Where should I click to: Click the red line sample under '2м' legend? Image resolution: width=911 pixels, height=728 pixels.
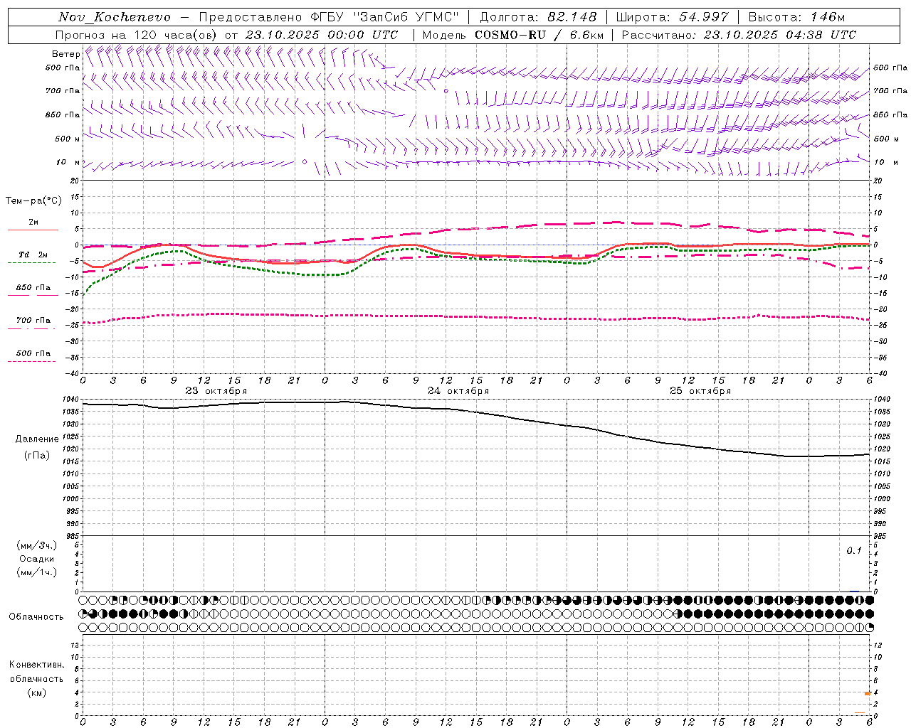(x=33, y=230)
